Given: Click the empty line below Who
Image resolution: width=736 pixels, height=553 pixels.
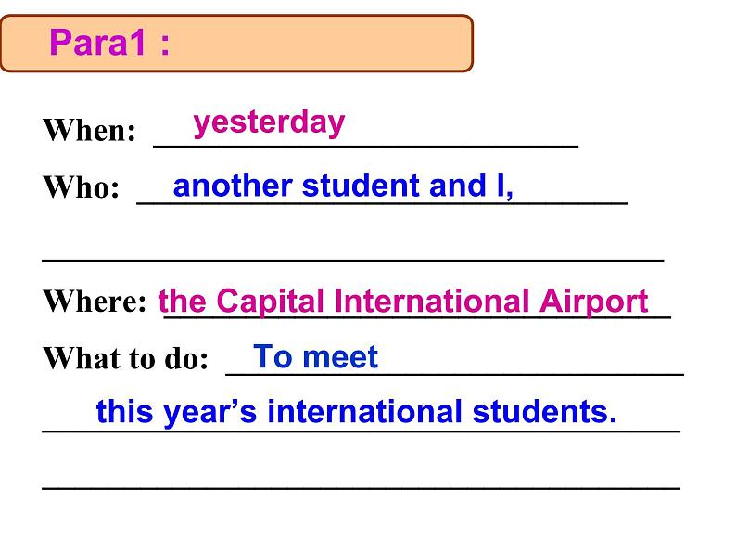Looking at the screenshot, I should (x=353, y=260).
